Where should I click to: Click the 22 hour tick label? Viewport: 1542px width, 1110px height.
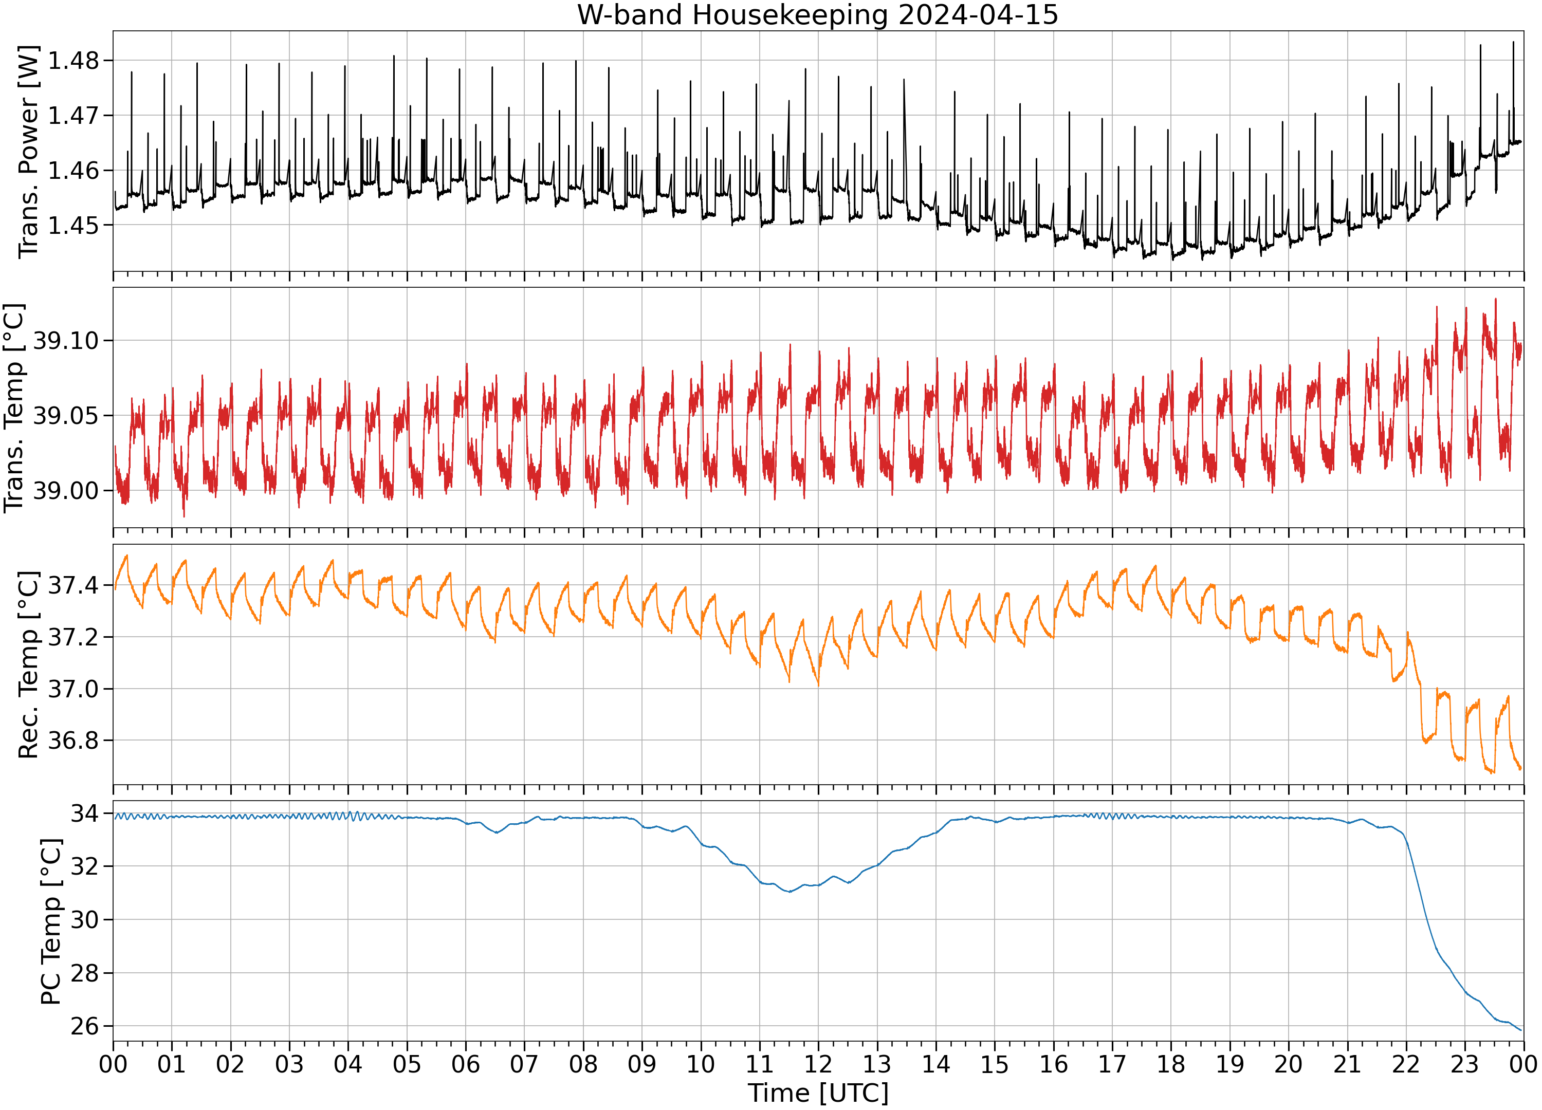coord(1406,1064)
